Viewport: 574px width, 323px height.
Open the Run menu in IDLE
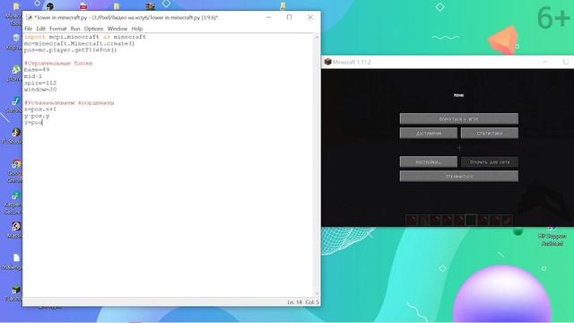(x=75, y=29)
